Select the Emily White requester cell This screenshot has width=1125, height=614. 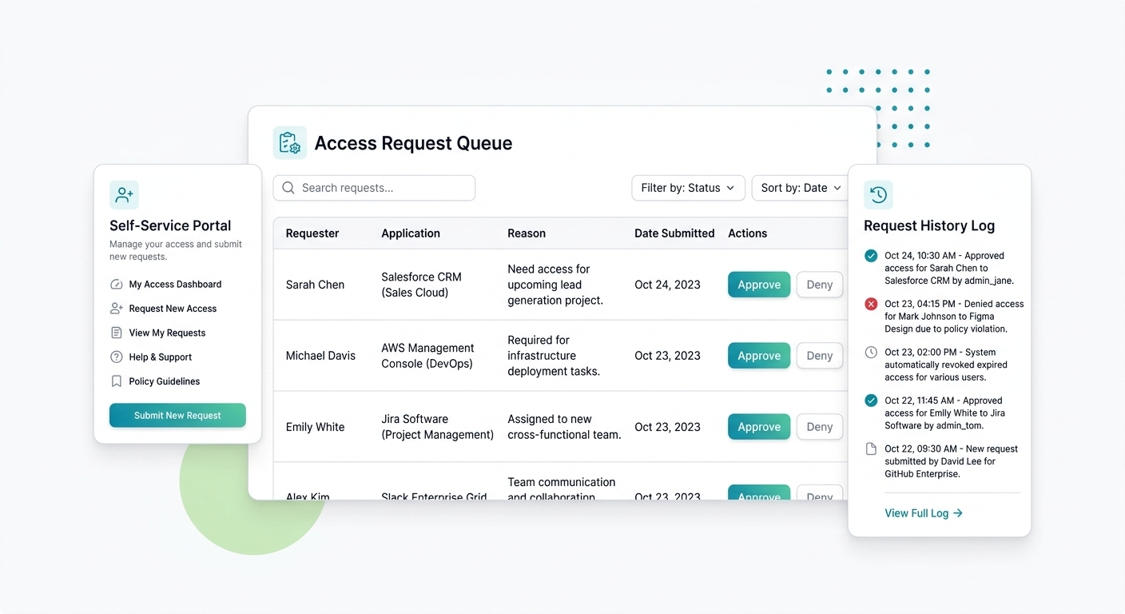(315, 427)
